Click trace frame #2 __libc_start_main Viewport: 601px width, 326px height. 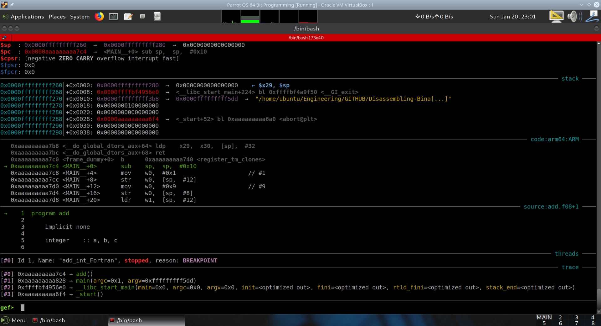pyautogui.click(x=288, y=287)
